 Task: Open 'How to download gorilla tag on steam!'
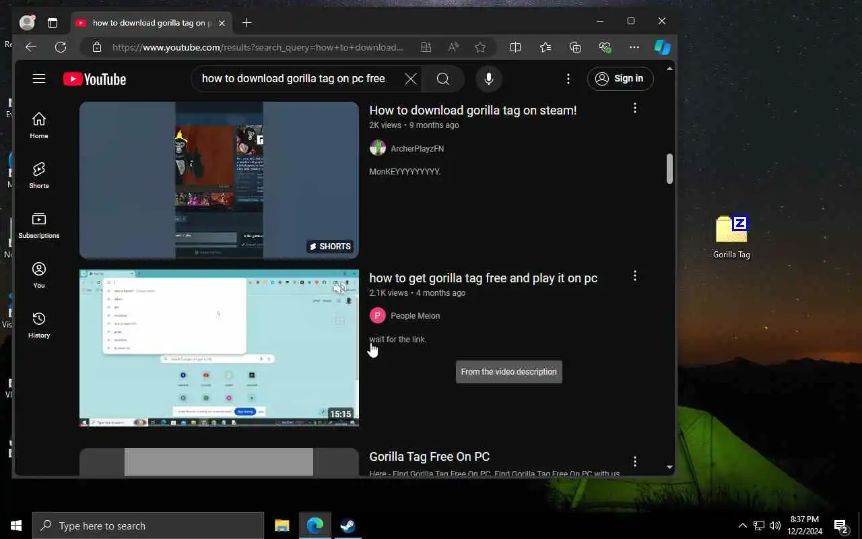click(x=473, y=110)
